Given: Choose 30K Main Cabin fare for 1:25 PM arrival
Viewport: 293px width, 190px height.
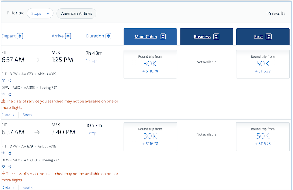Looking at the screenshot, I should (x=150, y=64).
